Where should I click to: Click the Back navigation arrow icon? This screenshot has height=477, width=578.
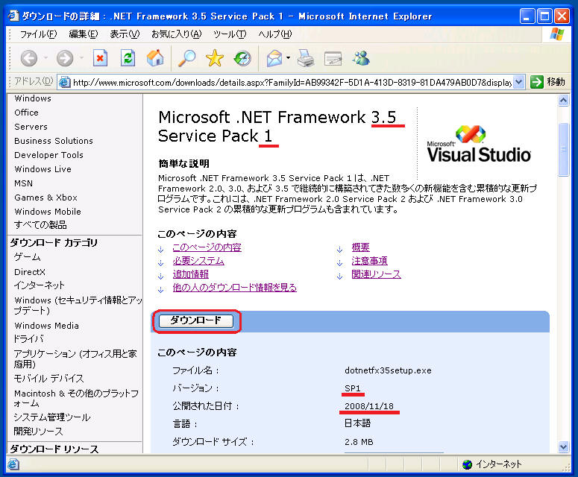(28, 58)
